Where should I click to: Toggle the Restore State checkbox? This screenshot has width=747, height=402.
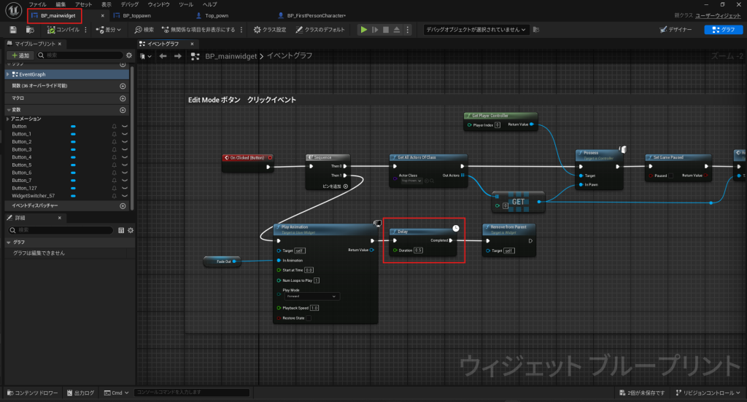(x=309, y=318)
